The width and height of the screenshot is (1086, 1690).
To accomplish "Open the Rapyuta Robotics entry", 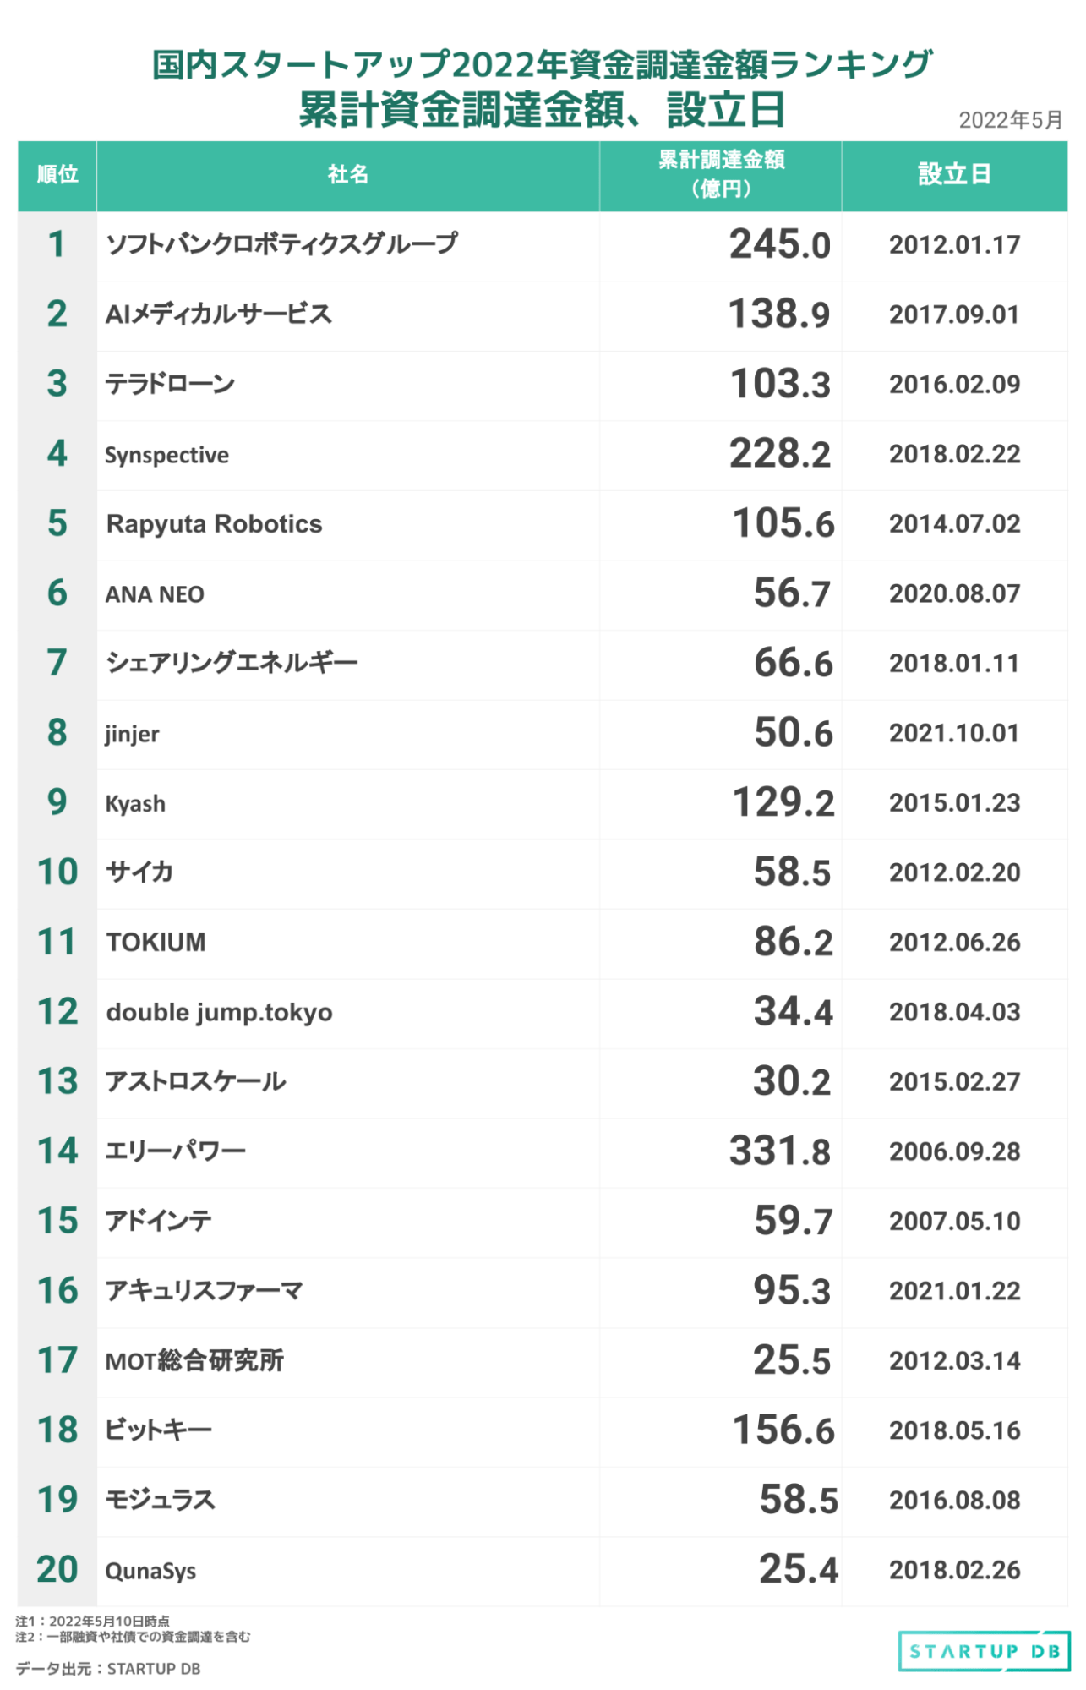I will tap(214, 524).
